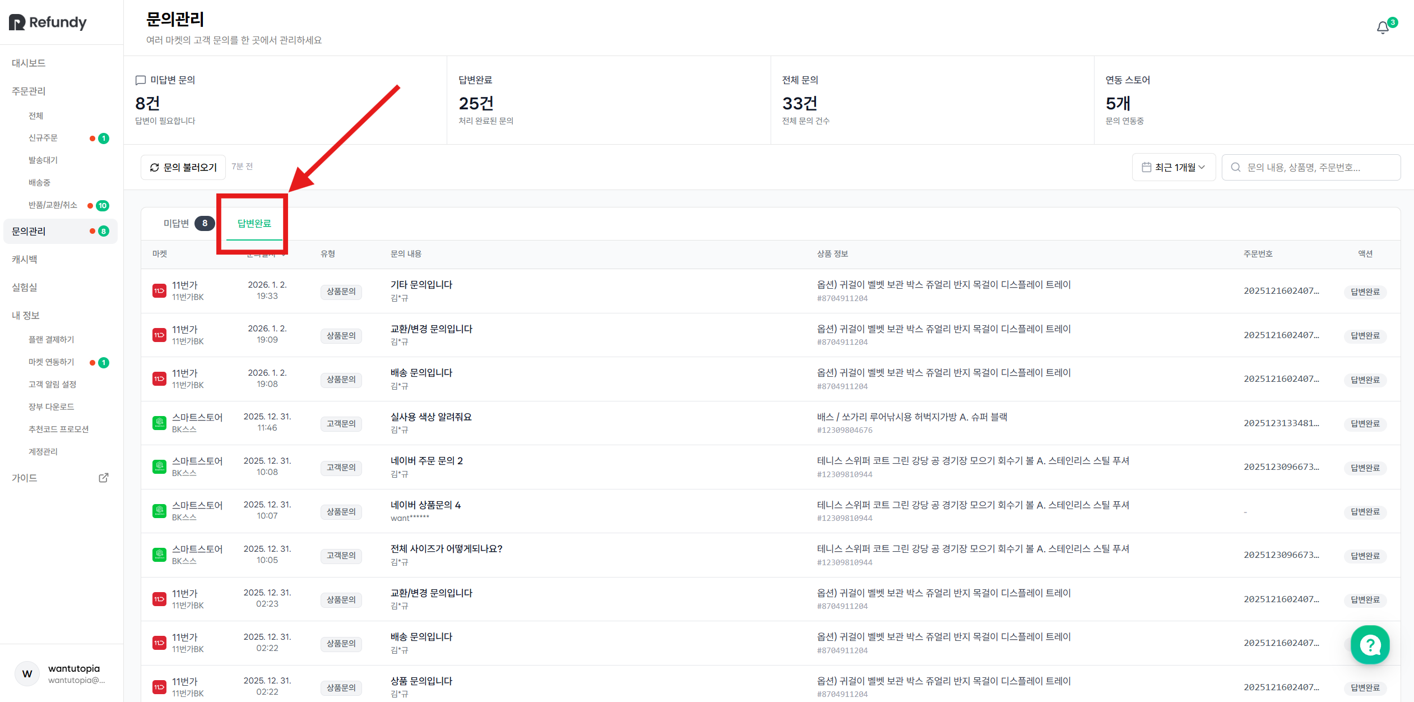Open the 네이버 상품문의 4 inquiry
The height and width of the screenshot is (702, 1414).
(425, 505)
